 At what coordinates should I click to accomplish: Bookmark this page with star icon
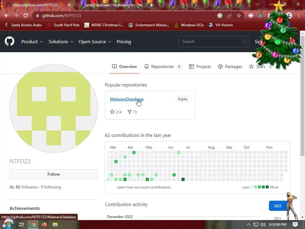[239, 16]
